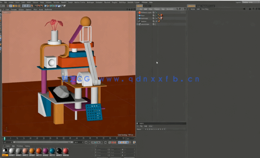Viewport: 260px width, 158px height.
Task: Switch to the Attributes tab
Action: point(191,6)
